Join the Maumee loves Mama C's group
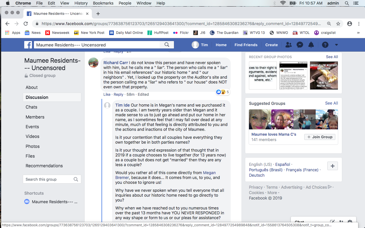 pyautogui.click(x=319, y=137)
